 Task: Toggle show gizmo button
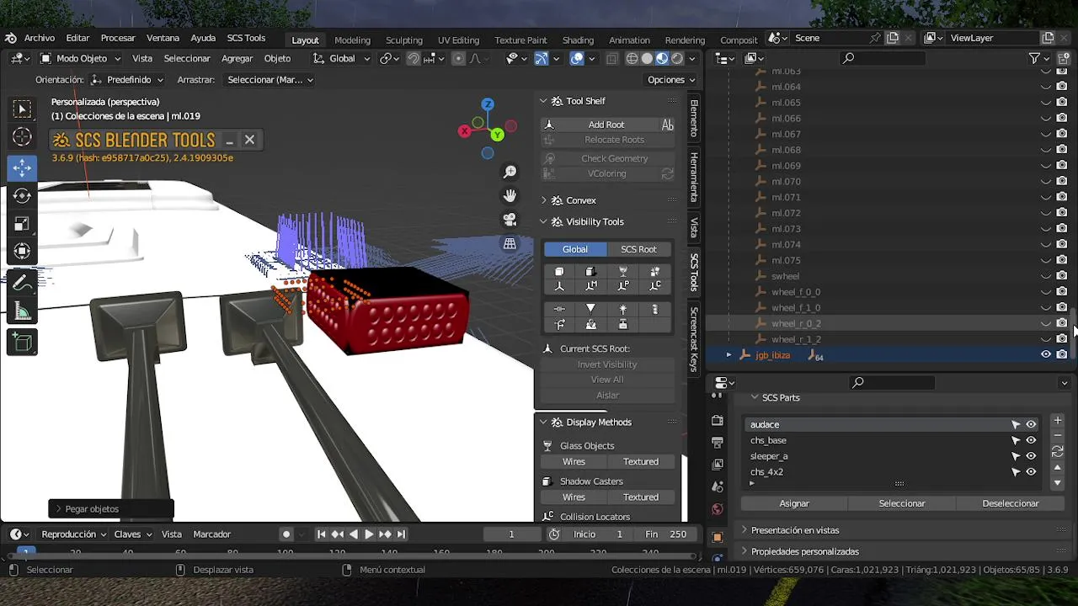(541, 58)
